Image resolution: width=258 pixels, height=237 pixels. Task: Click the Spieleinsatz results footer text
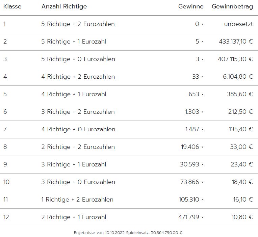pos(128,233)
